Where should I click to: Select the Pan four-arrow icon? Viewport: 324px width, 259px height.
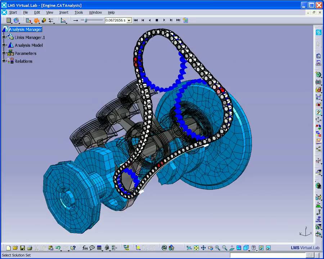pyautogui.click(x=203, y=247)
